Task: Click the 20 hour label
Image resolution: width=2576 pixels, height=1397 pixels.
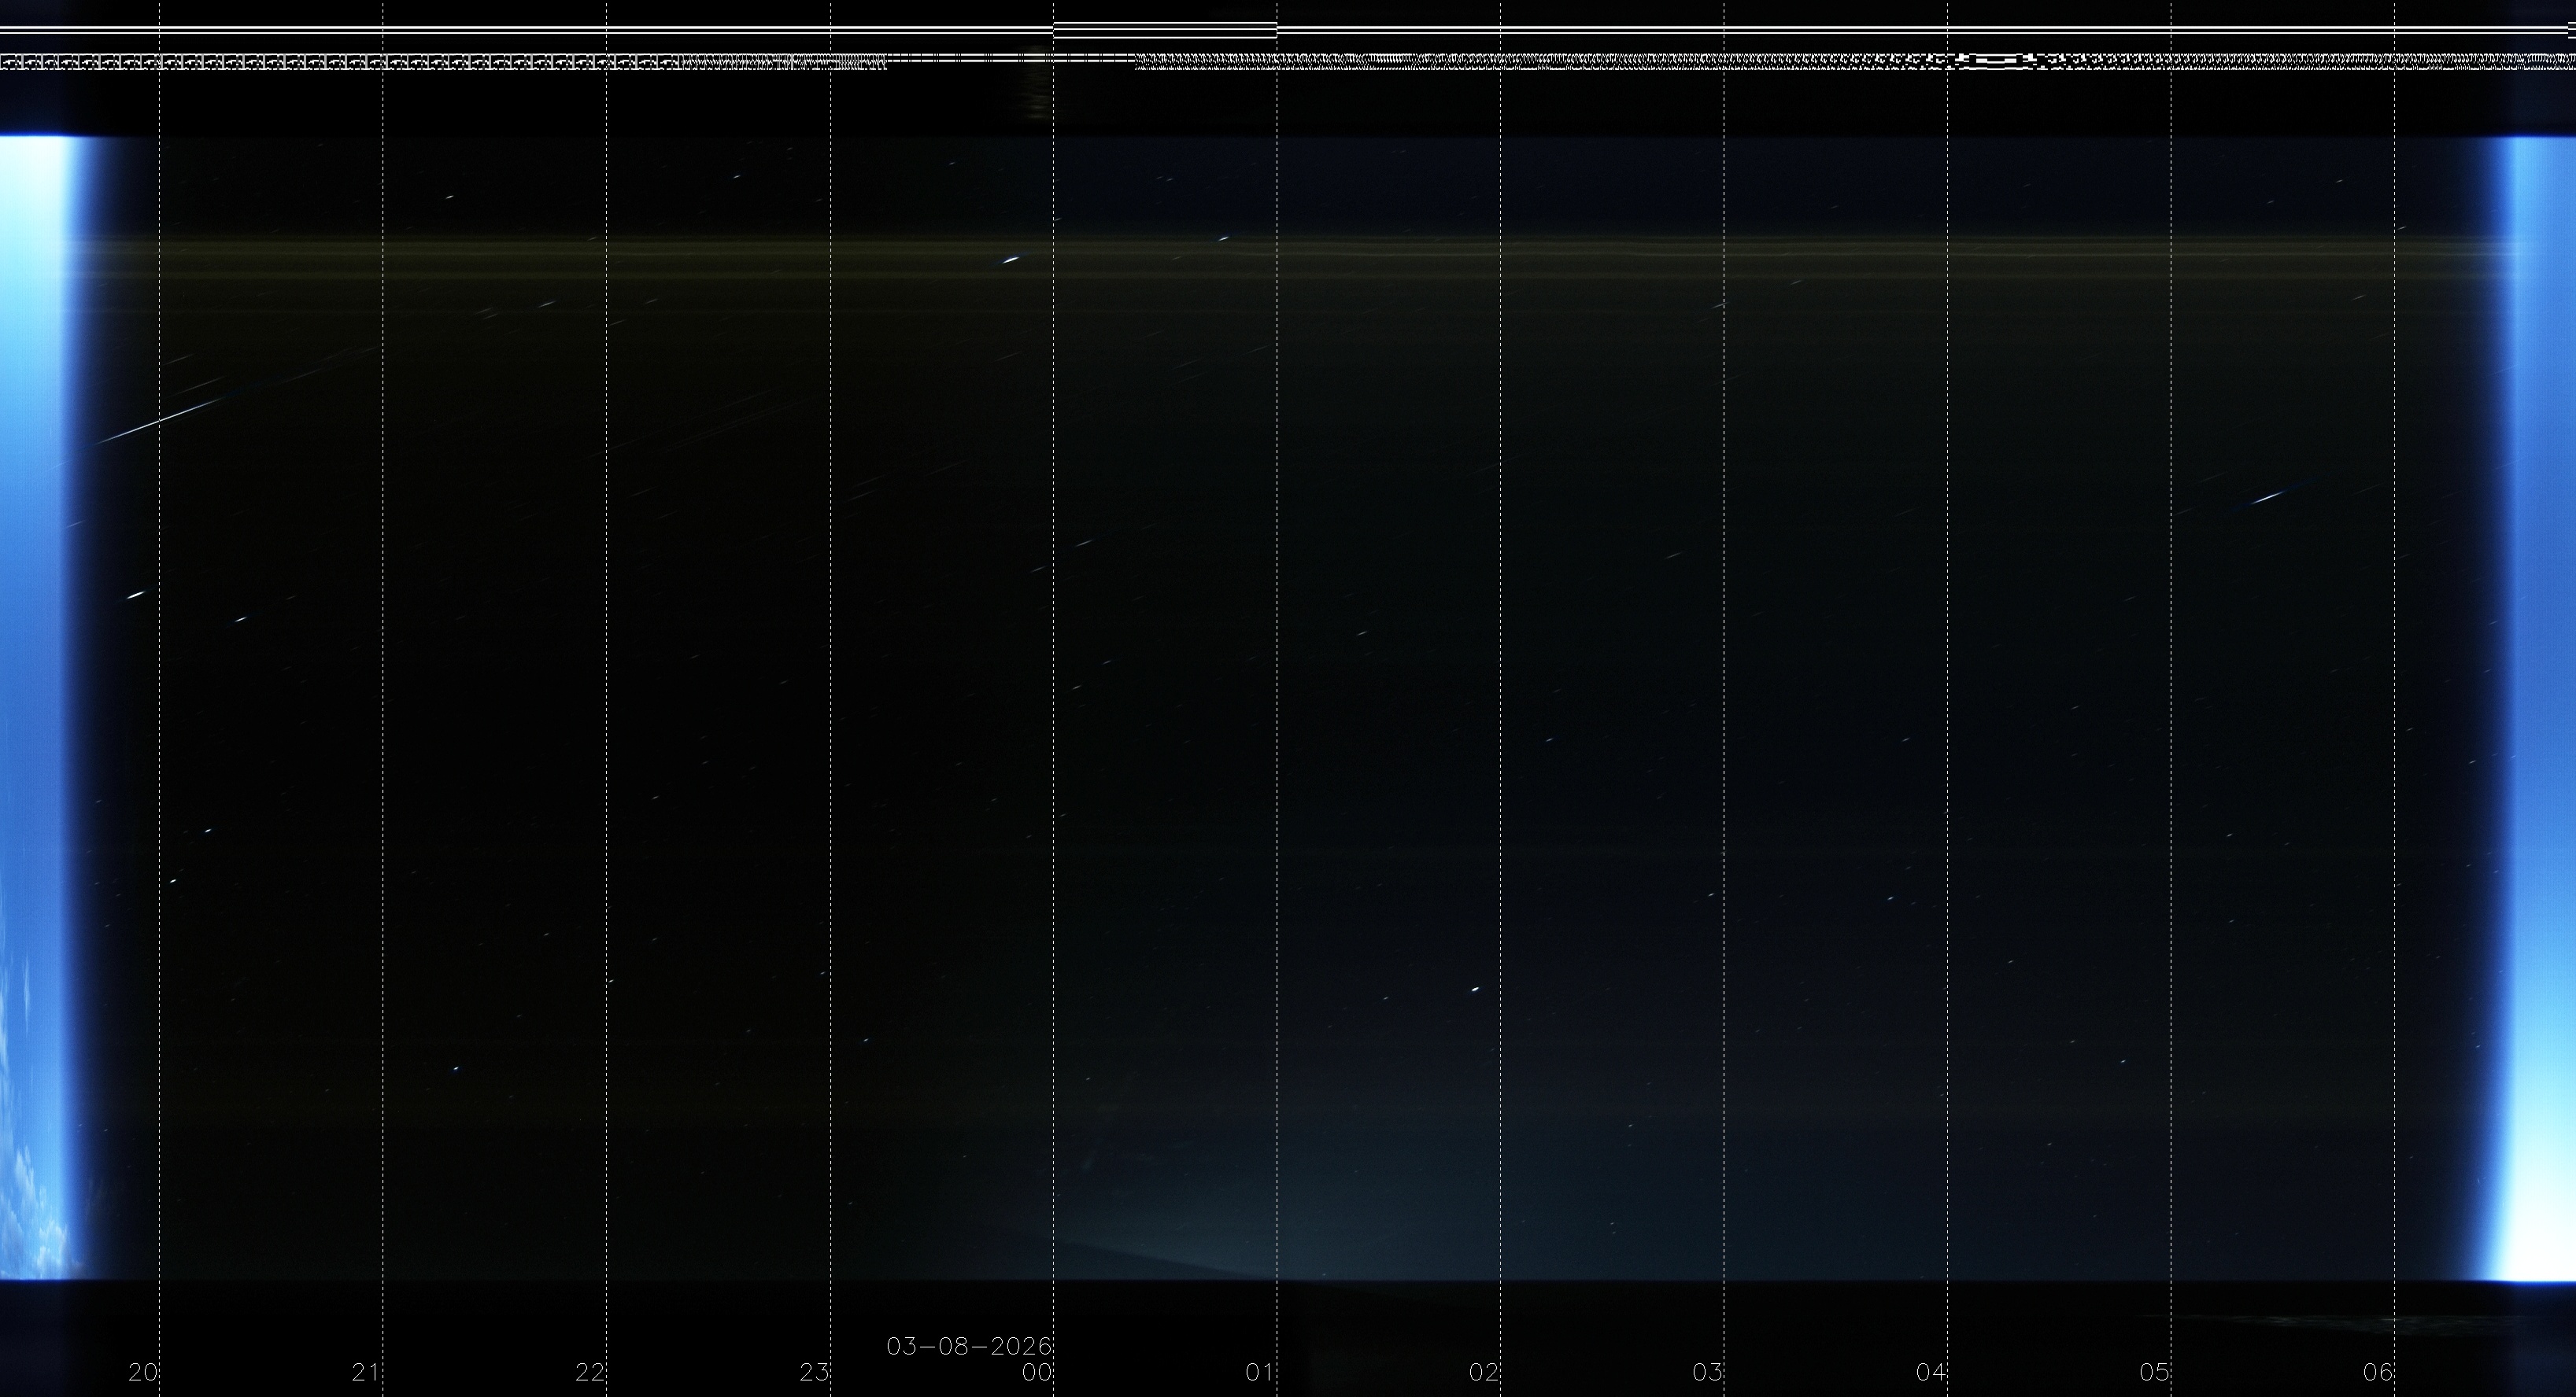Action: tap(143, 1373)
